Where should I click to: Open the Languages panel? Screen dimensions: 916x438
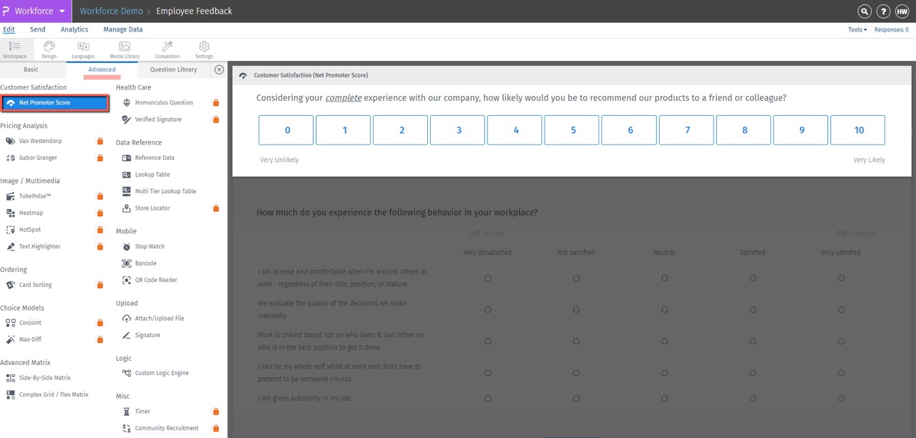pyautogui.click(x=83, y=49)
